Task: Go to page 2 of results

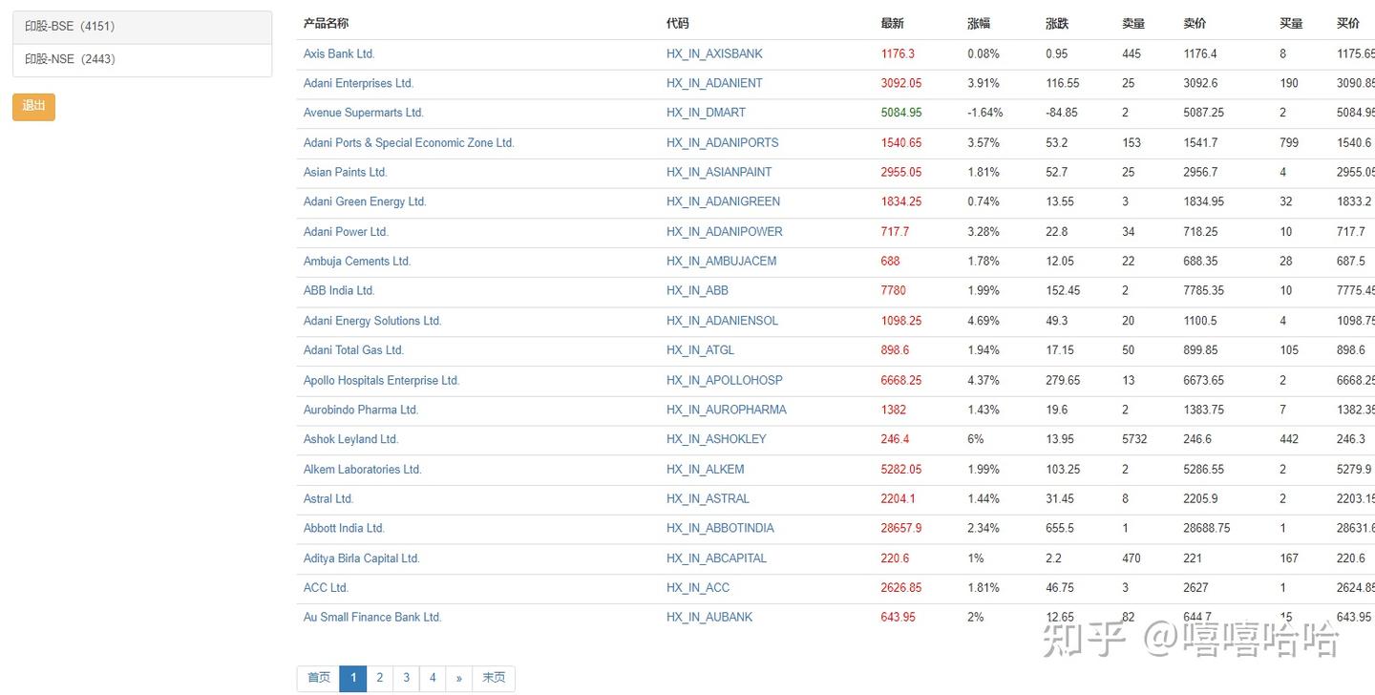Action: coord(380,678)
